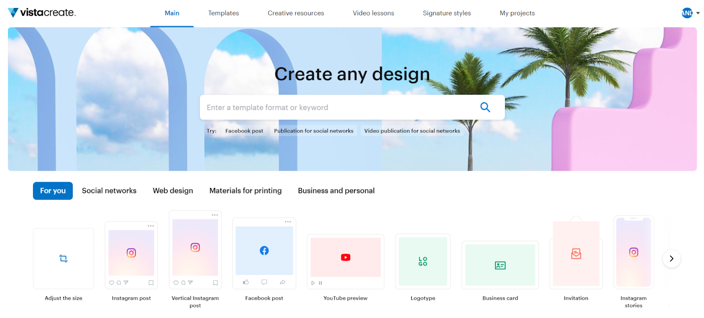The width and height of the screenshot is (704, 318).
Task: Go to Creative resources
Action: [x=296, y=13]
